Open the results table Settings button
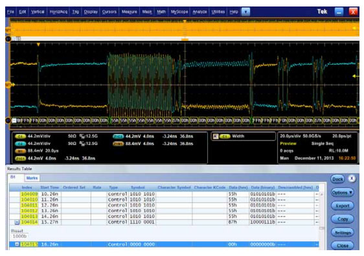This screenshot has height=256, width=364. click(x=343, y=232)
